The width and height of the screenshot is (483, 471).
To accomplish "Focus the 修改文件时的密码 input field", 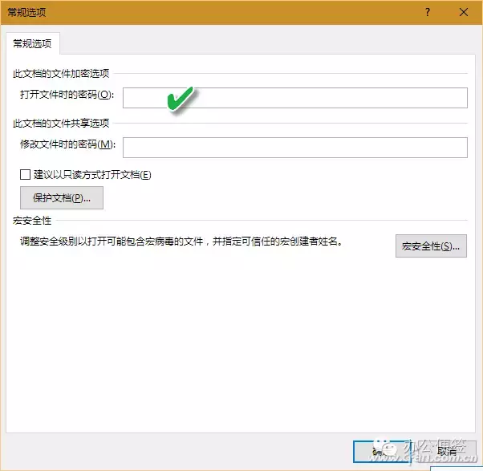I will (x=294, y=148).
